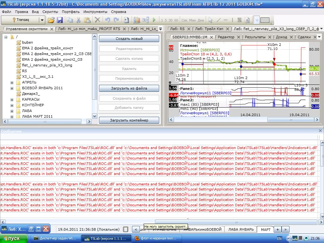Viewport: 324px width, 243px height.
Task: Click the messages log icon in status bar
Action: tap(126, 229)
